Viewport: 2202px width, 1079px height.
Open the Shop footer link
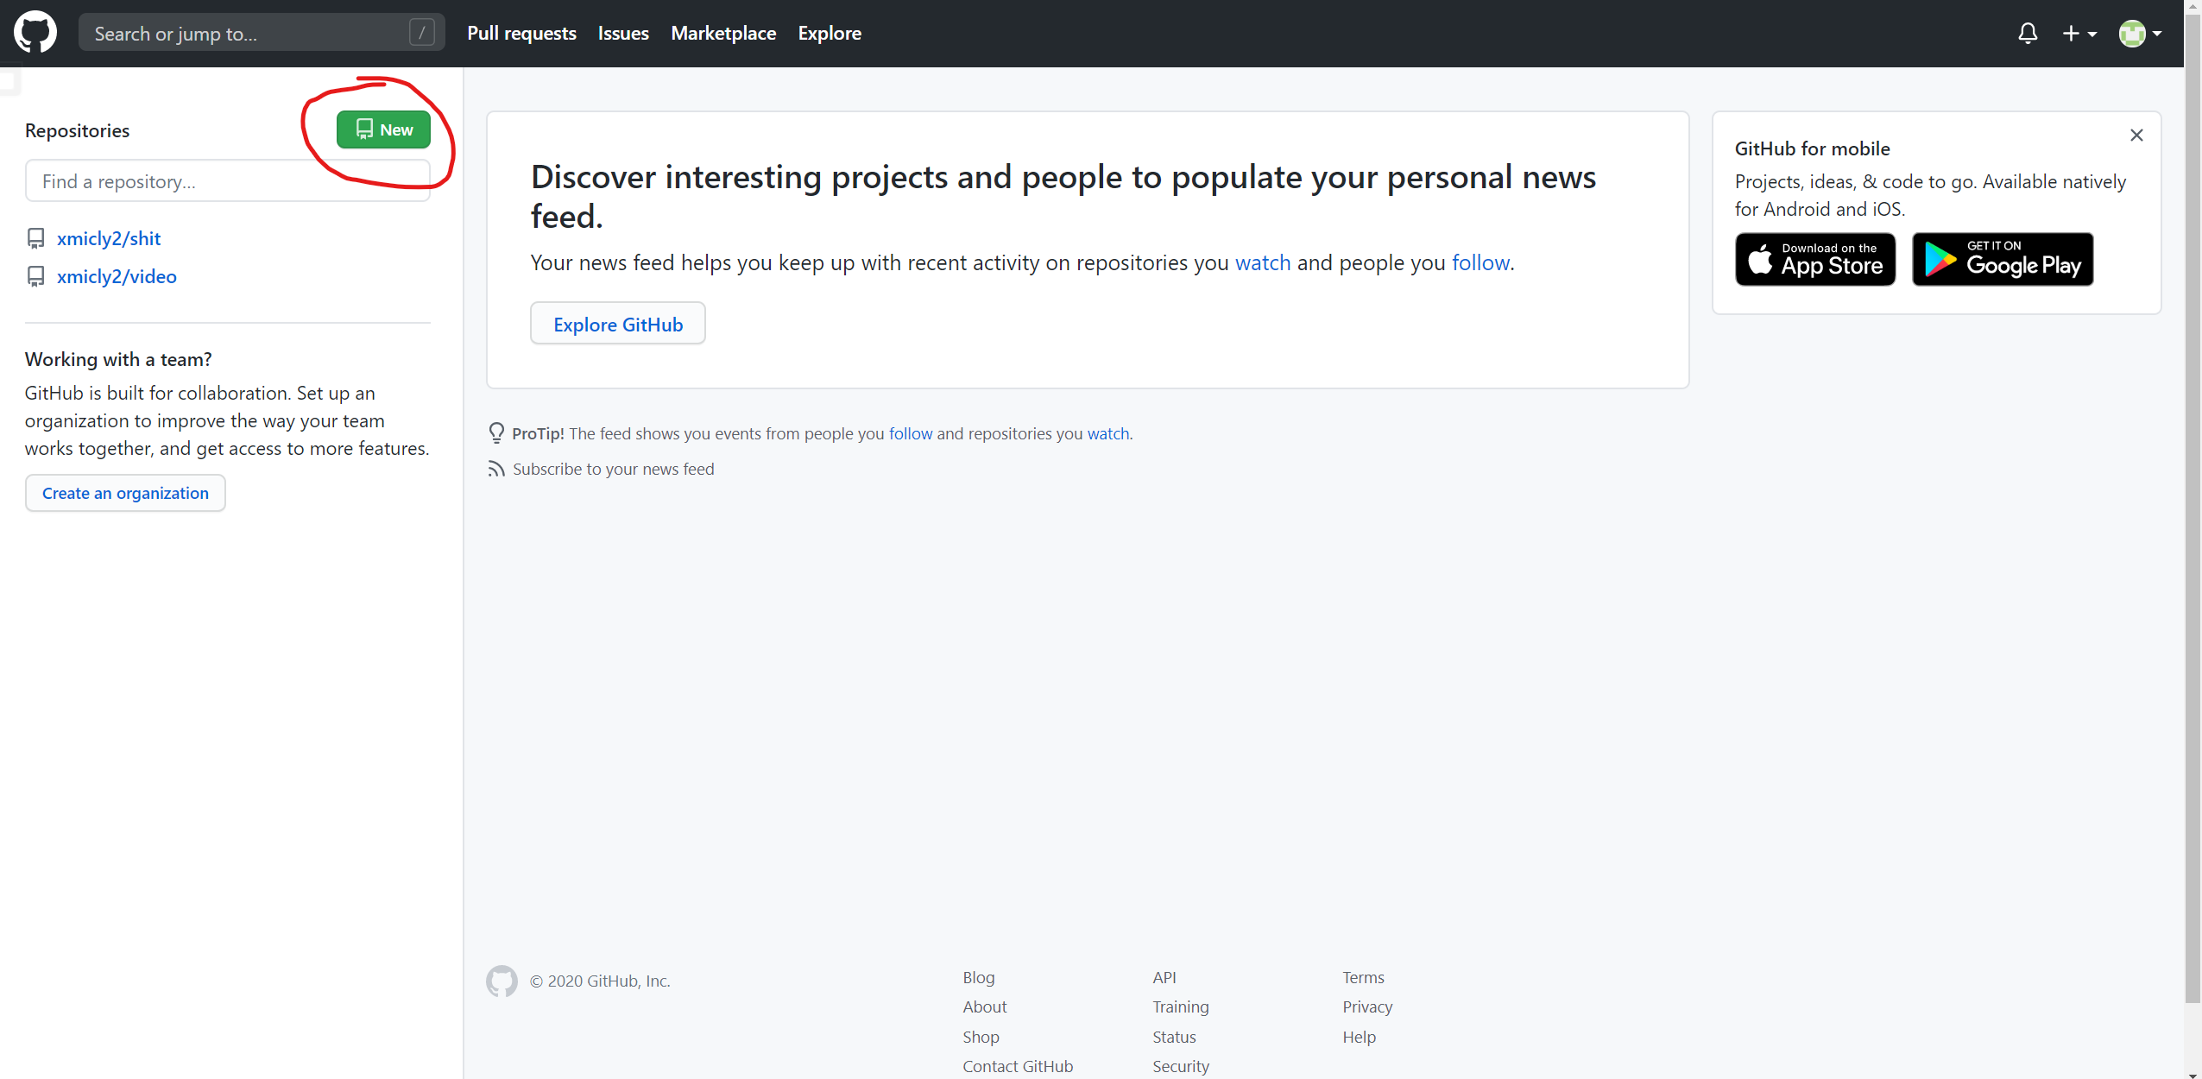(x=981, y=1037)
